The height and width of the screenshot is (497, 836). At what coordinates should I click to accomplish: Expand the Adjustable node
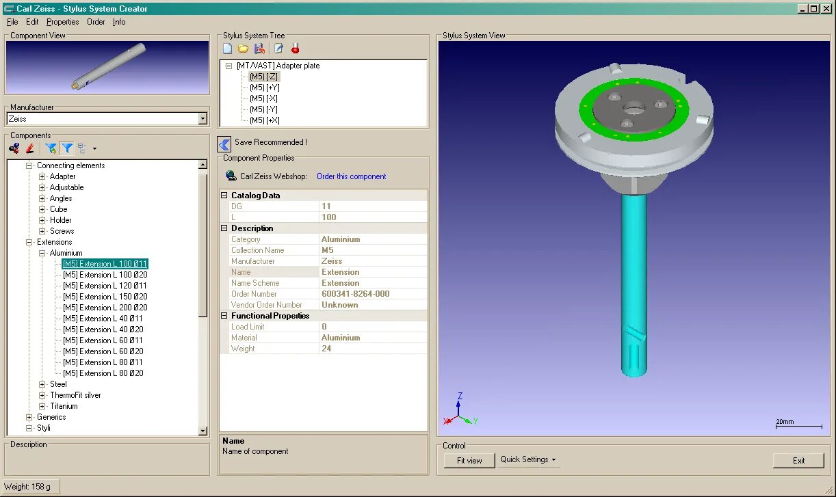(42, 187)
